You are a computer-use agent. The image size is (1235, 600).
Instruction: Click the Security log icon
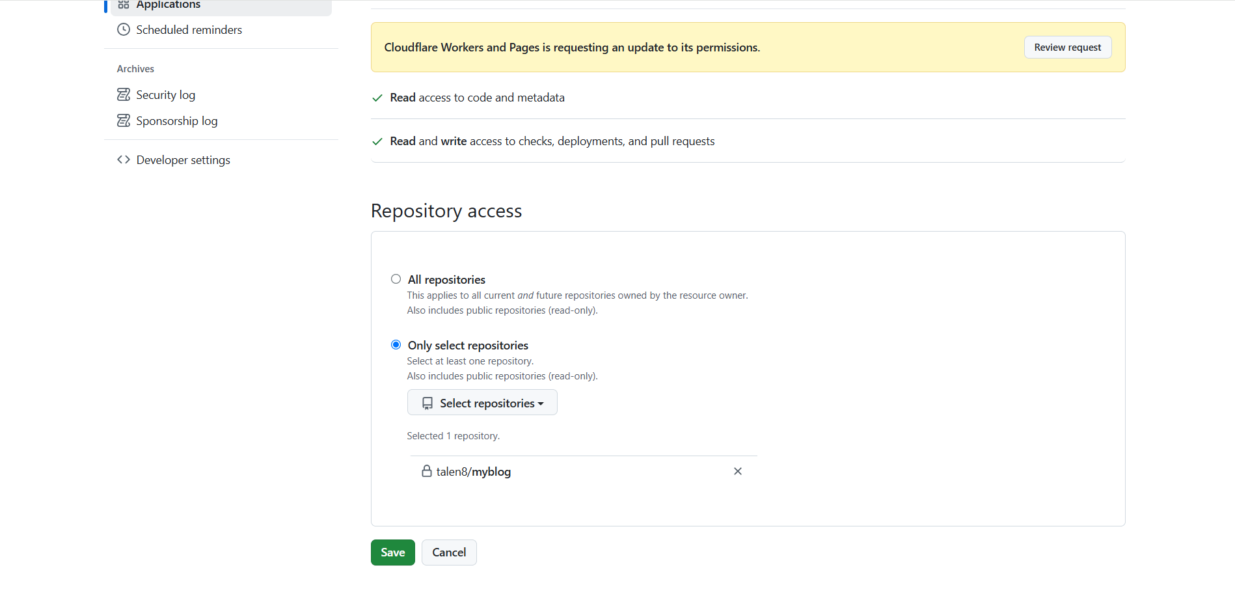(x=124, y=95)
